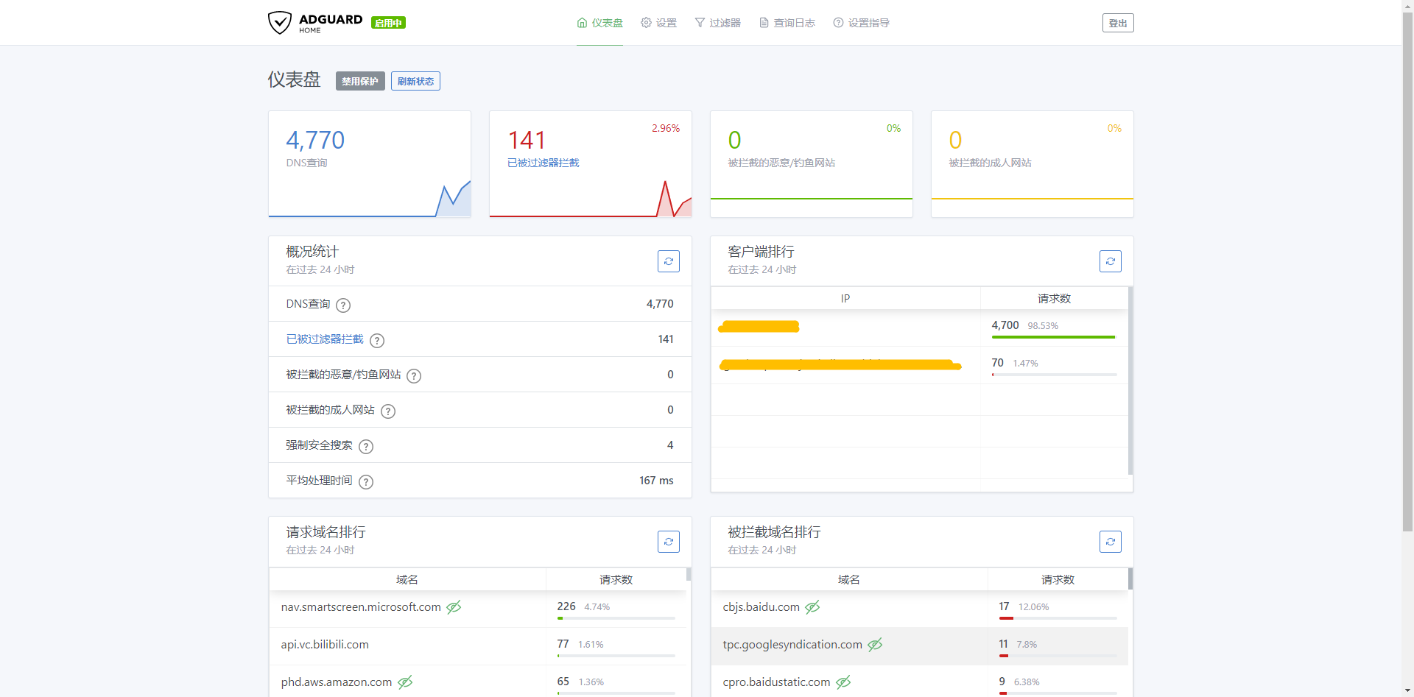Viewport: 1414px width, 697px height.
Task: Toggle tracker eye icon next to cbjs.baidu.com
Action: pyautogui.click(x=812, y=607)
